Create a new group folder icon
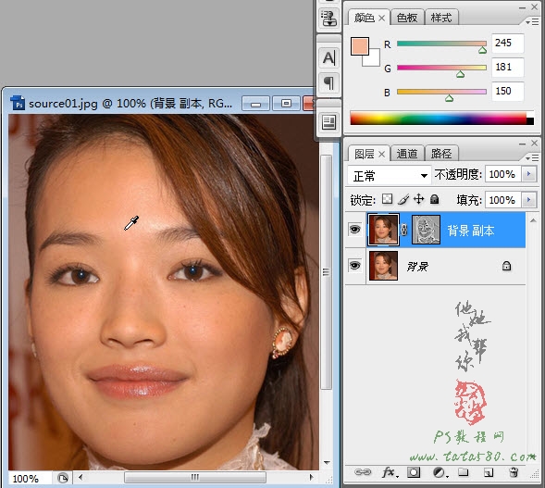This screenshot has width=545, height=488. pyautogui.click(x=463, y=472)
